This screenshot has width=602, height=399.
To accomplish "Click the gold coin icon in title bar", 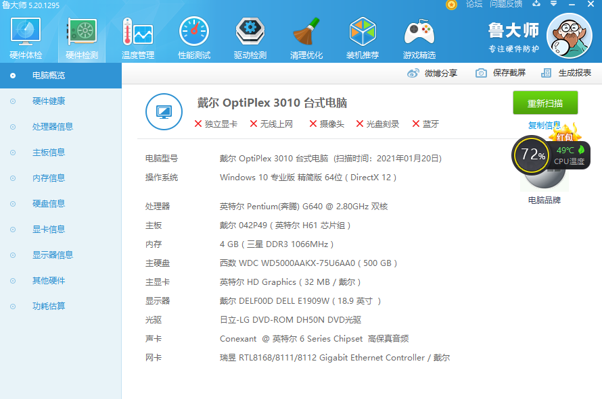I will (x=452, y=5).
